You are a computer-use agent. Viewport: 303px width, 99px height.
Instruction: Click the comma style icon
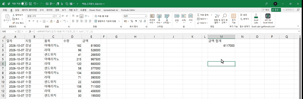[136, 21]
